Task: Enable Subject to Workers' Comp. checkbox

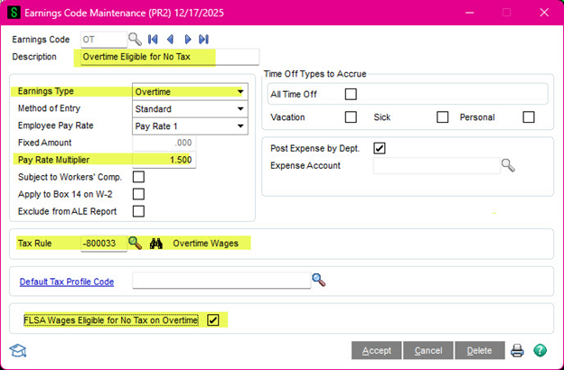Action: tap(138, 177)
